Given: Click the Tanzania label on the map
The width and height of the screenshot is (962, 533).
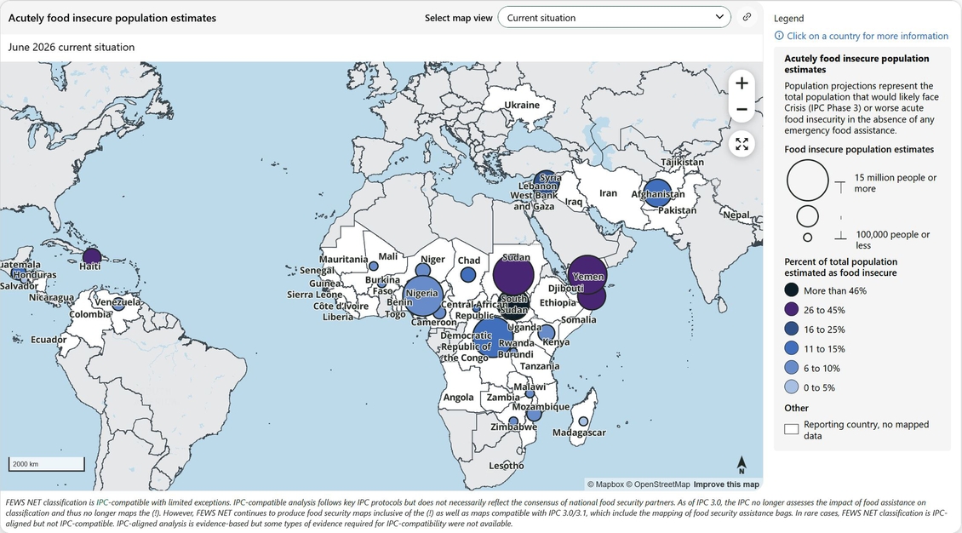Looking at the screenshot, I should 540,366.
